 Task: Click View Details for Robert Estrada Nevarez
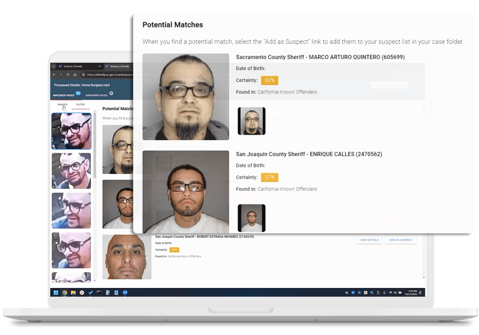coord(369,240)
